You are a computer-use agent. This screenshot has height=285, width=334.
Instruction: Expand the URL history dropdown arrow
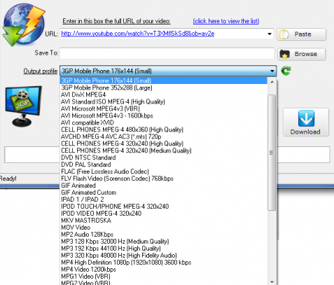[x=270, y=34]
